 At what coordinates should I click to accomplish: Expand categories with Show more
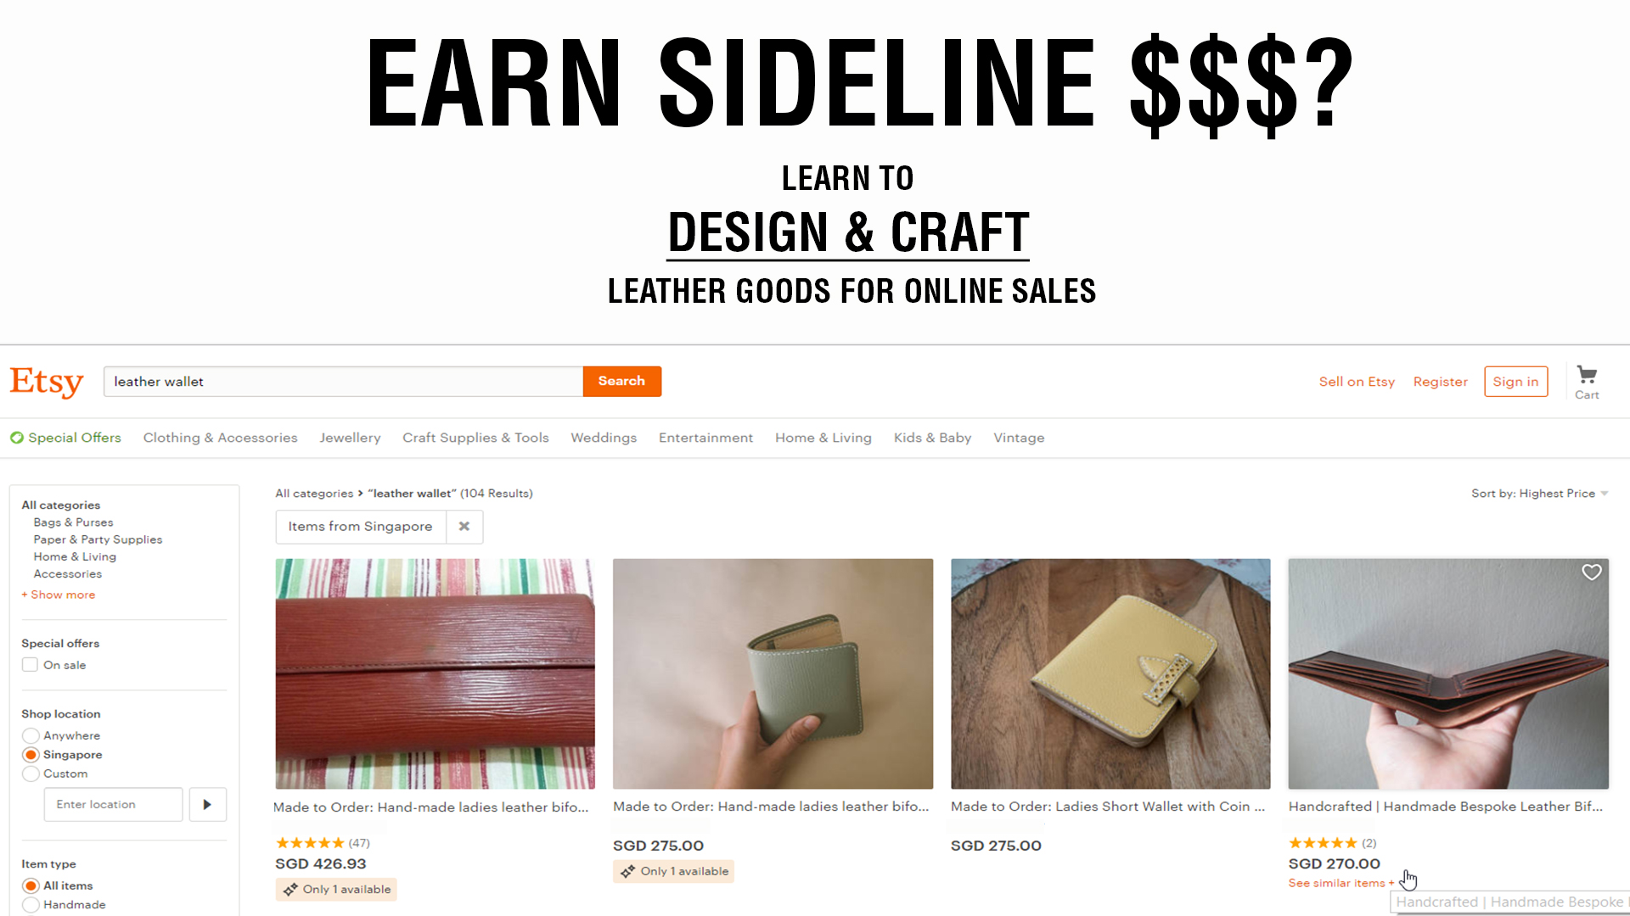tap(59, 595)
